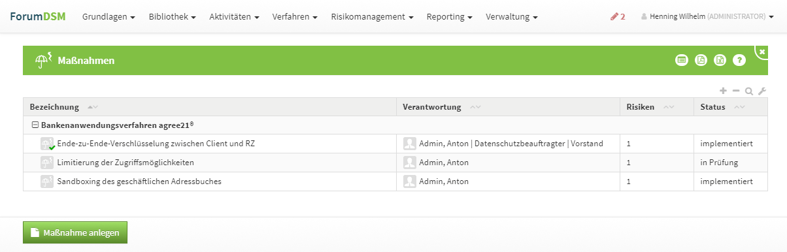Click the list view icon in green header

pos(682,60)
